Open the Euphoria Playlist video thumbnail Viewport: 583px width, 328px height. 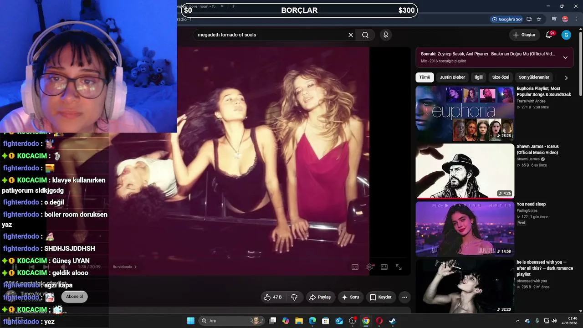465,113
